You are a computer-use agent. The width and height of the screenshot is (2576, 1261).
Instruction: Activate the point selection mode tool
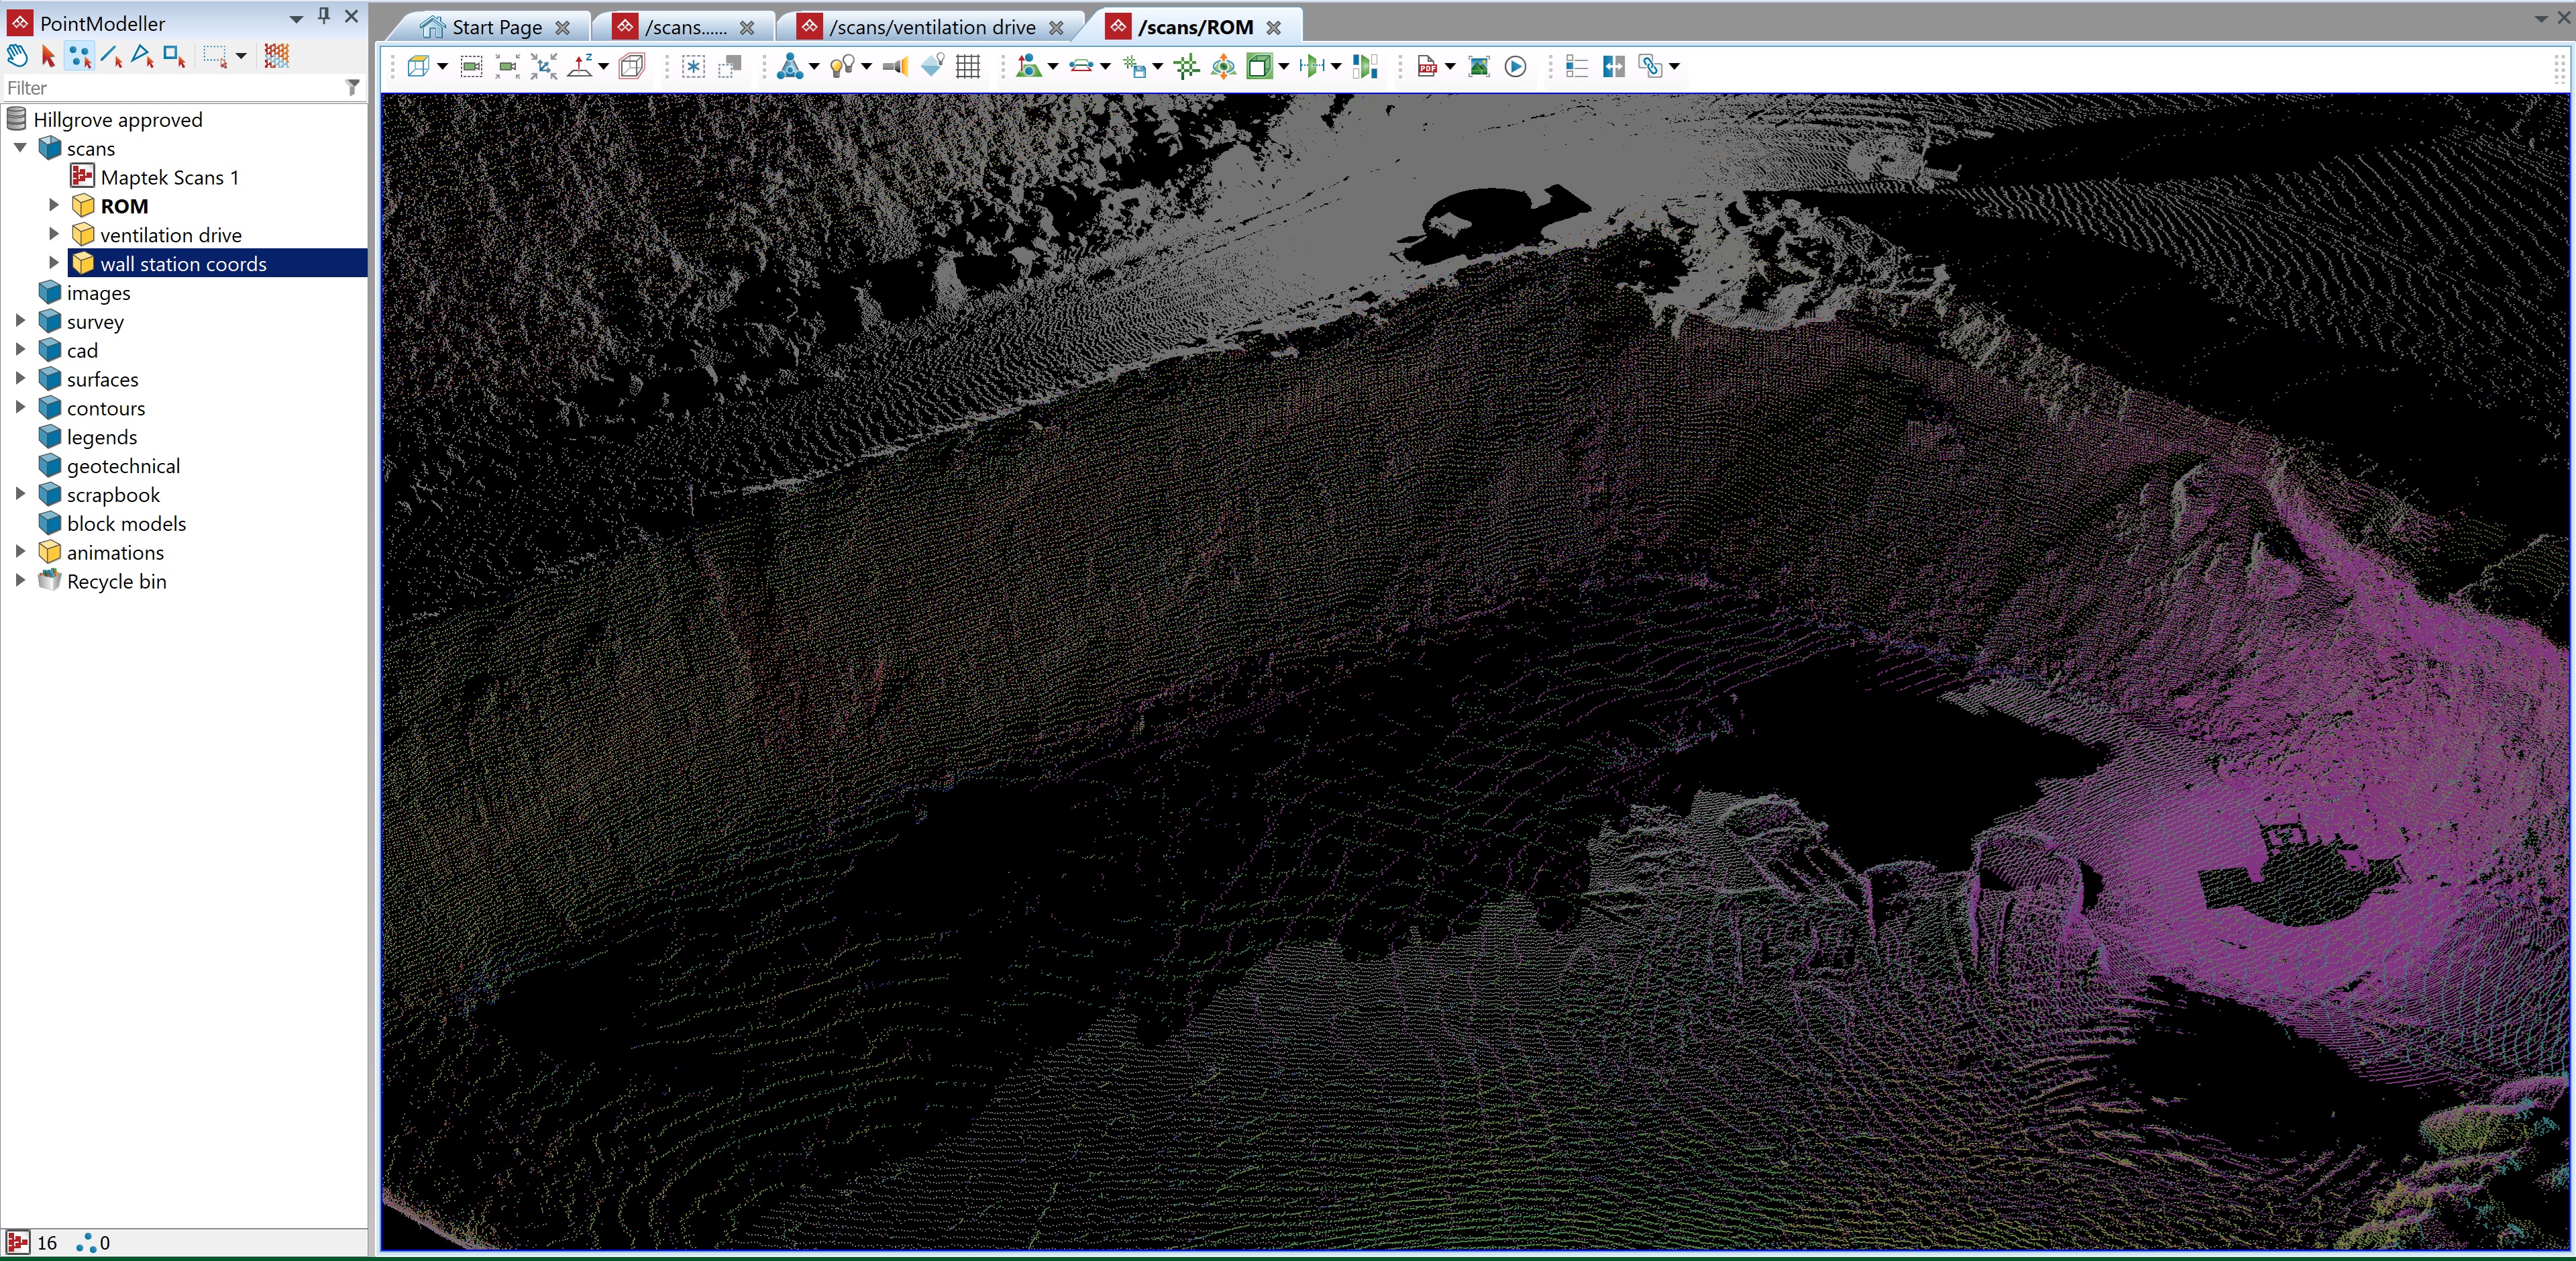[79, 56]
